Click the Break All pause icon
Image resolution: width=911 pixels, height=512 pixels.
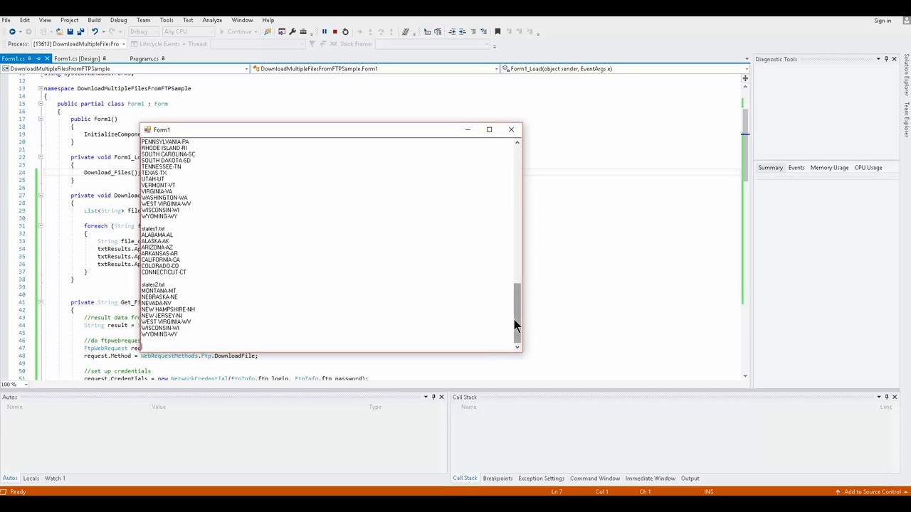pyautogui.click(x=324, y=31)
